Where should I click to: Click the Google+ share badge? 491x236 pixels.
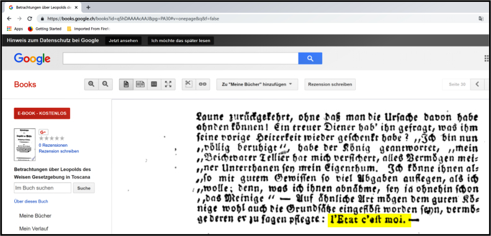coord(43,132)
